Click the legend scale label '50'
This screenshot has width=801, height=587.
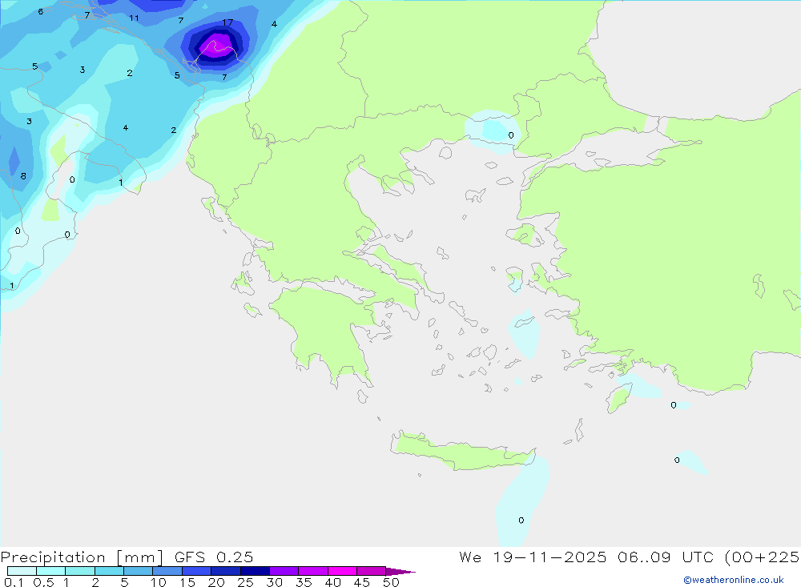[392, 582]
